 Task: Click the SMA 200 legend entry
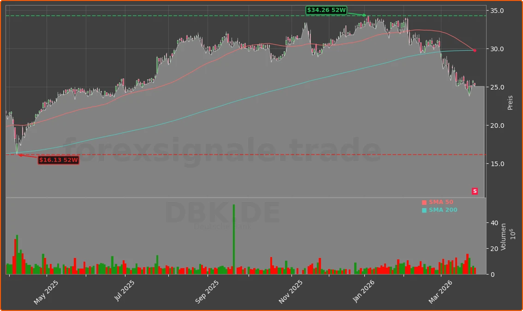coord(440,210)
